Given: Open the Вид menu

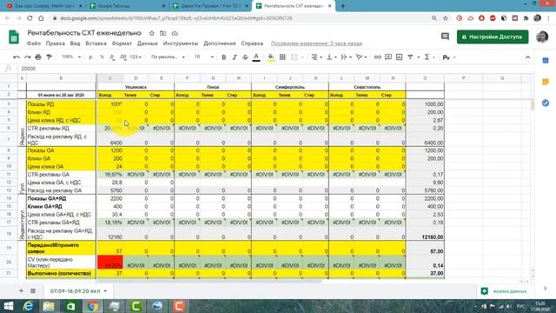Looking at the screenshot, I should [x=75, y=43].
